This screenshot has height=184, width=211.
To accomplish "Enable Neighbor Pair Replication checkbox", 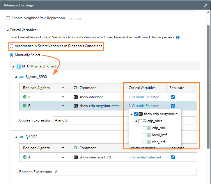I will [x=8, y=18].
